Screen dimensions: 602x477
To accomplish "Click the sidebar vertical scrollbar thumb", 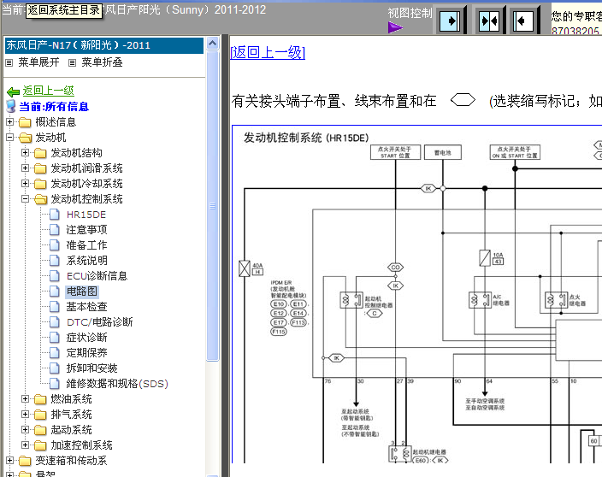I will pyautogui.click(x=212, y=206).
